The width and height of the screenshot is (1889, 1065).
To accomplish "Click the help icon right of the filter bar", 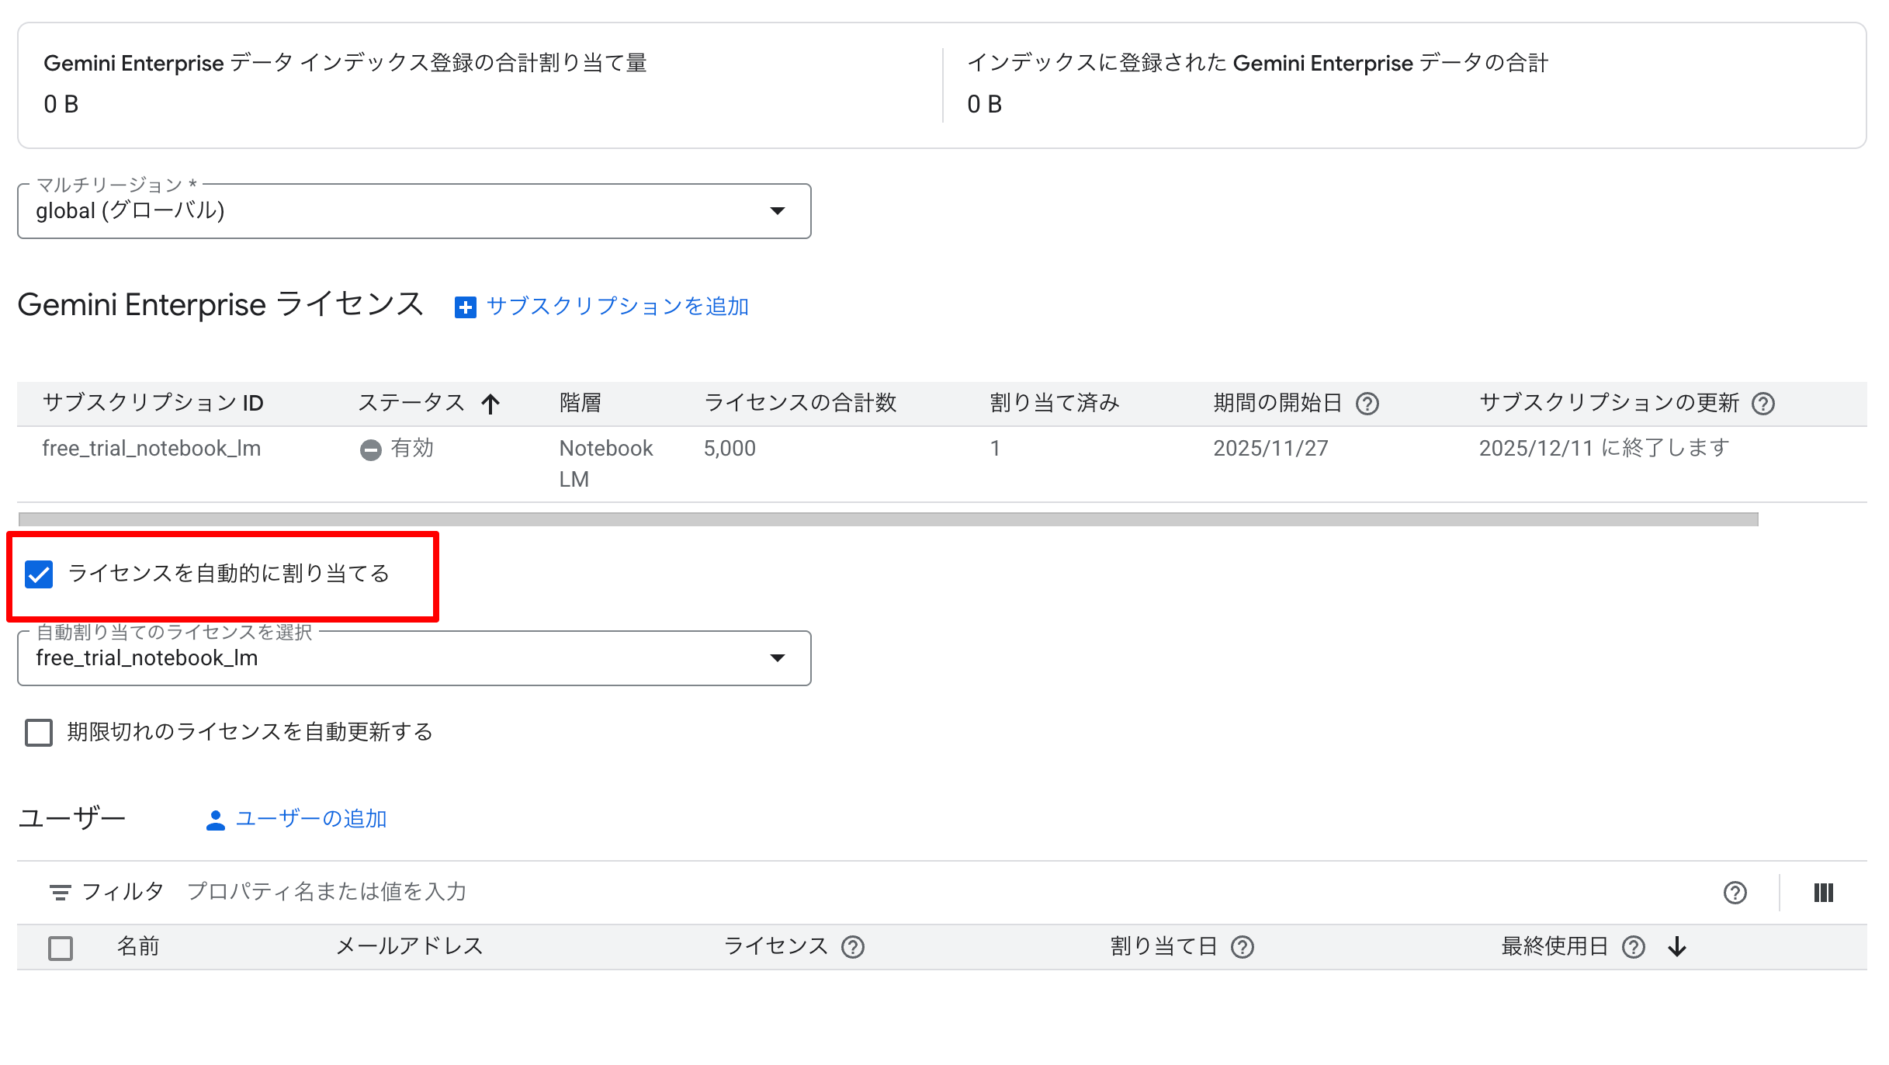I will (x=1736, y=893).
